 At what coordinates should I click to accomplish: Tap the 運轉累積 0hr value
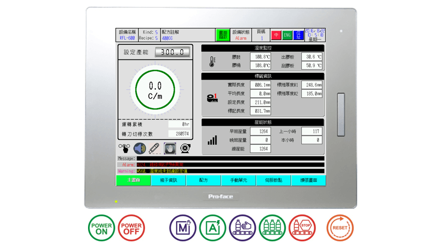tap(179, 124)
